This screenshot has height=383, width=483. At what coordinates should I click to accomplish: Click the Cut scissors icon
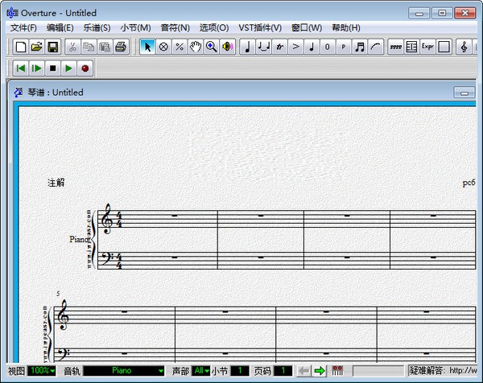pyautogui.click(x=72, y=47)
